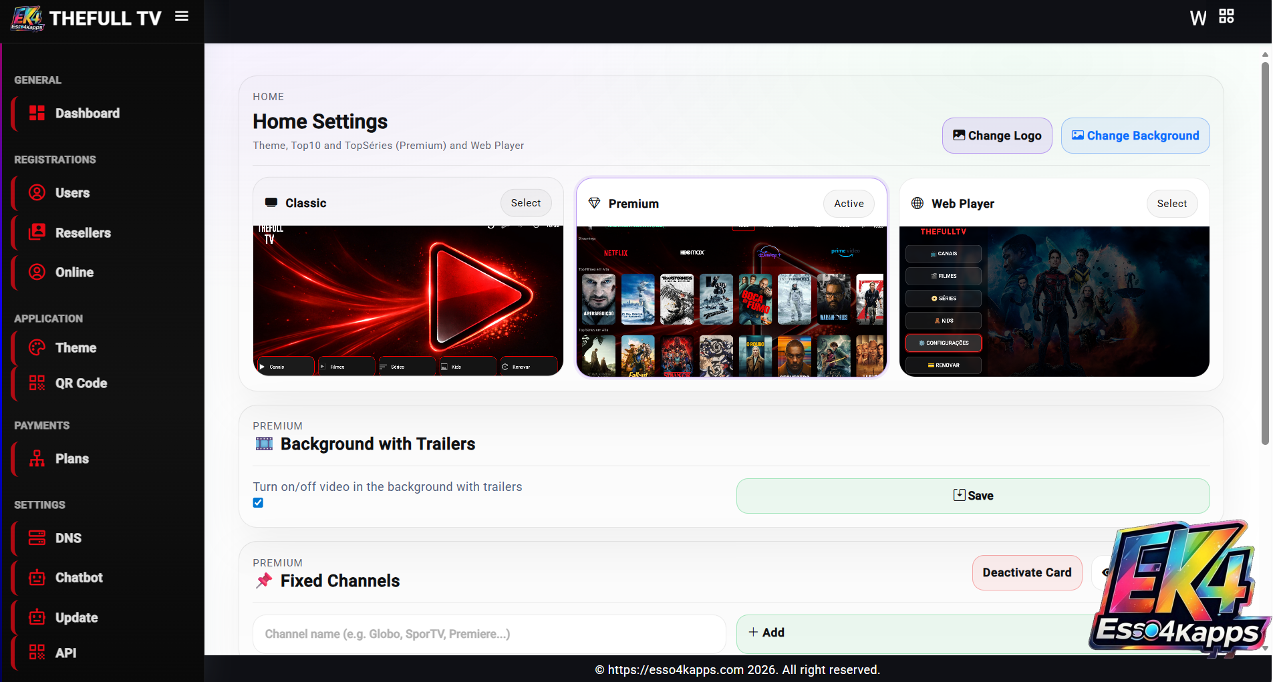Disable background trailers checkbox
Screen dimensions: 1275x682
(258, 503)
